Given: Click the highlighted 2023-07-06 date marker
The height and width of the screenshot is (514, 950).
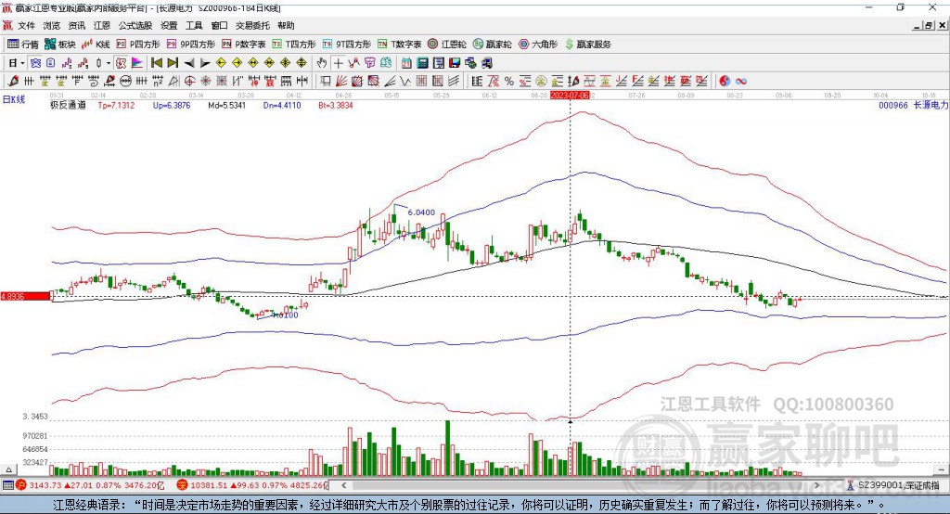Looking at the screenshot, I should (570, 96).
